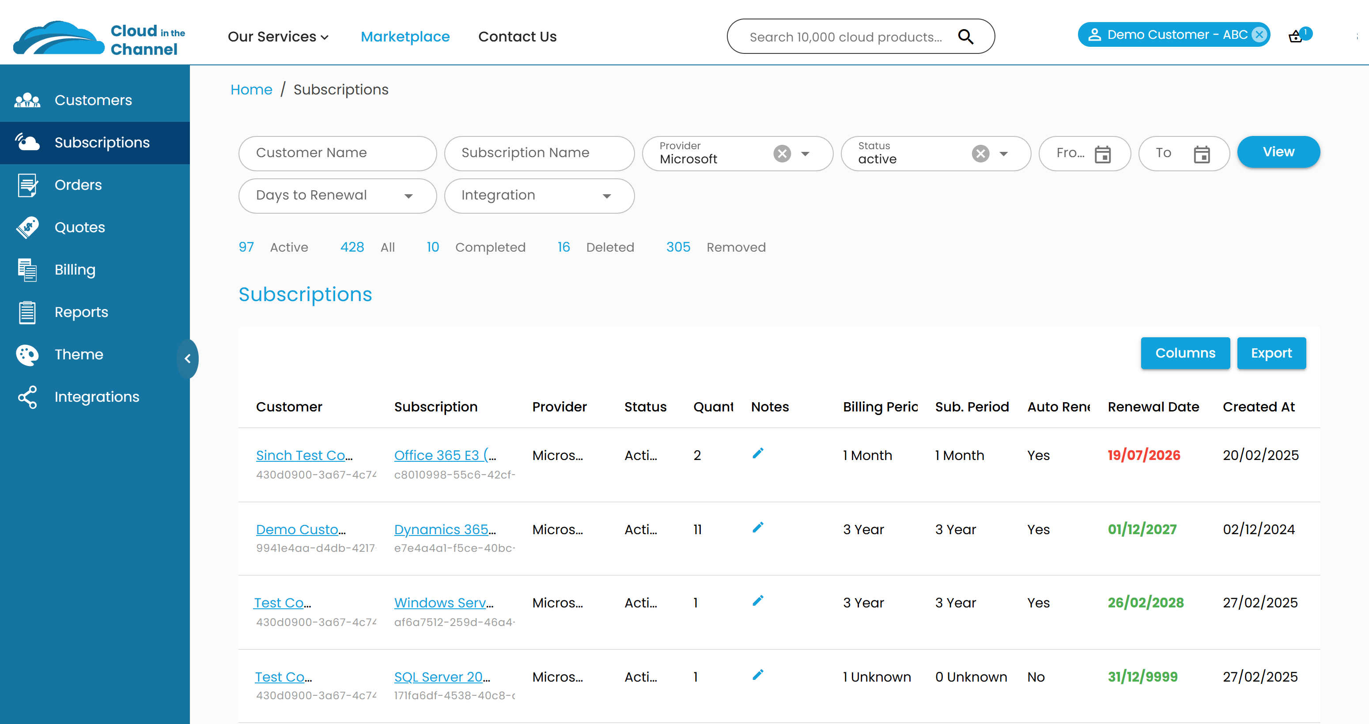
Task: Open the Integration dropdown
Action: click(x=539, y=196)
